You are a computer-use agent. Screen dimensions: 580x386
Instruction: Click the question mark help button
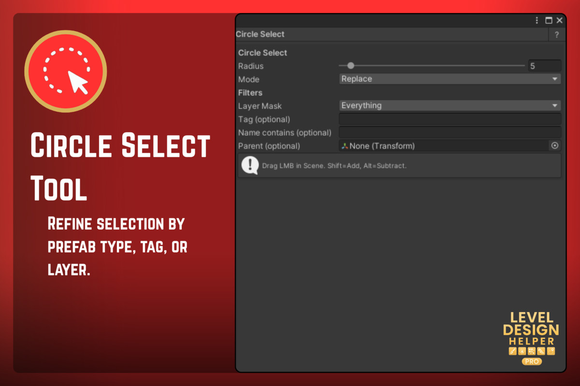point(556,34)
